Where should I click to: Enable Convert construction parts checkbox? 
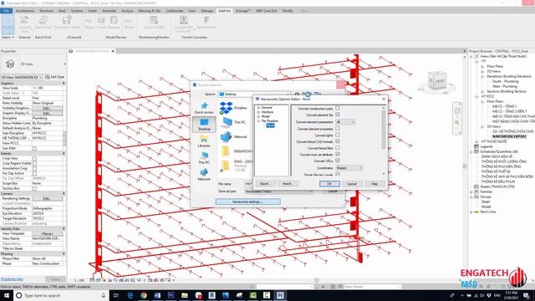[338, 108]
